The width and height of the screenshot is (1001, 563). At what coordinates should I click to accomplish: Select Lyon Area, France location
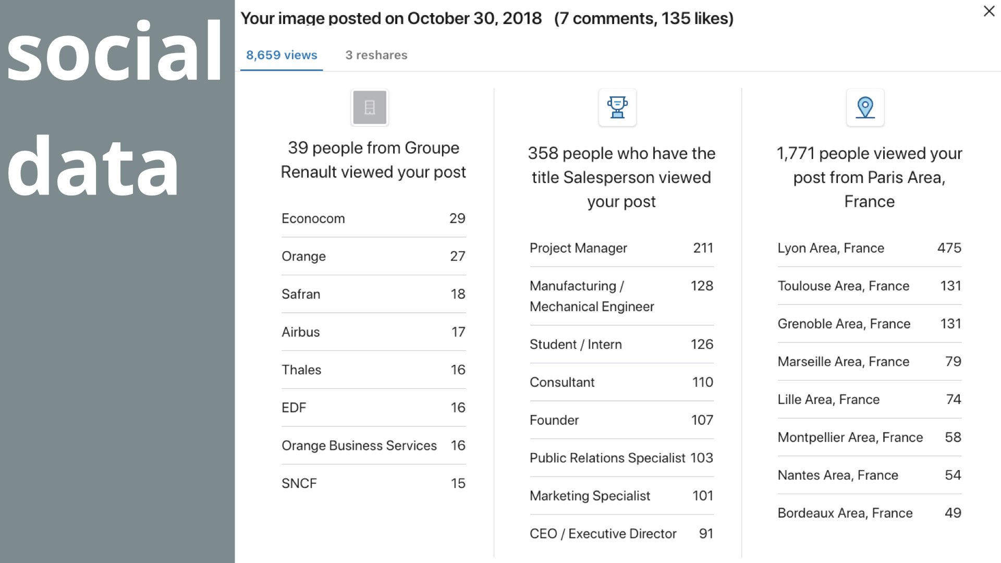pos(869,248)
